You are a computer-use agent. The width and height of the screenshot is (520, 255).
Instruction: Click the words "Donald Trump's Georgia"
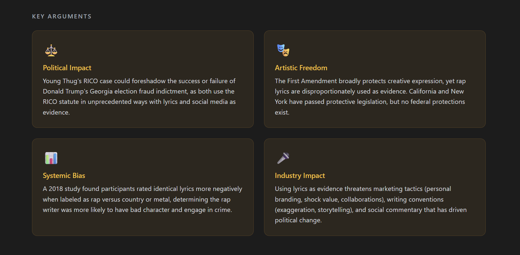pyautogui.click(x=78, y=92)
